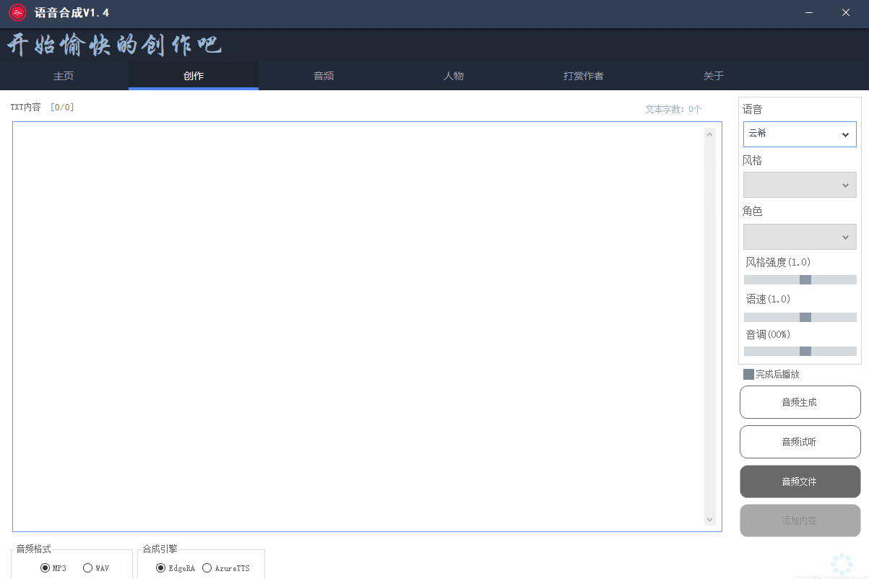The image size is (869, 579).
Task: Expand the 角色 role dropdown
Action: (x=800, y=237)
